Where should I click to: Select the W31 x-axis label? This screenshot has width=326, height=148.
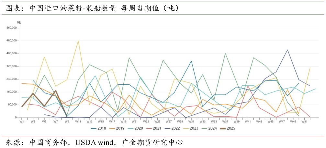[x=191, y=122]
